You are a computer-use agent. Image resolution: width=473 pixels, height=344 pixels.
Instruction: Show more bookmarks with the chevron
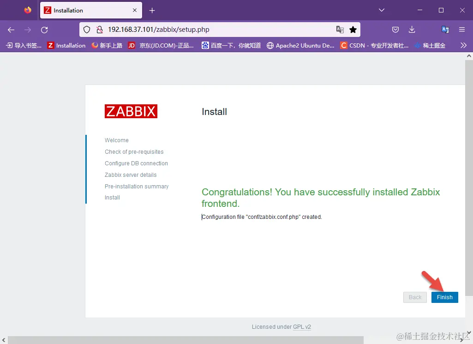point(464,46)
